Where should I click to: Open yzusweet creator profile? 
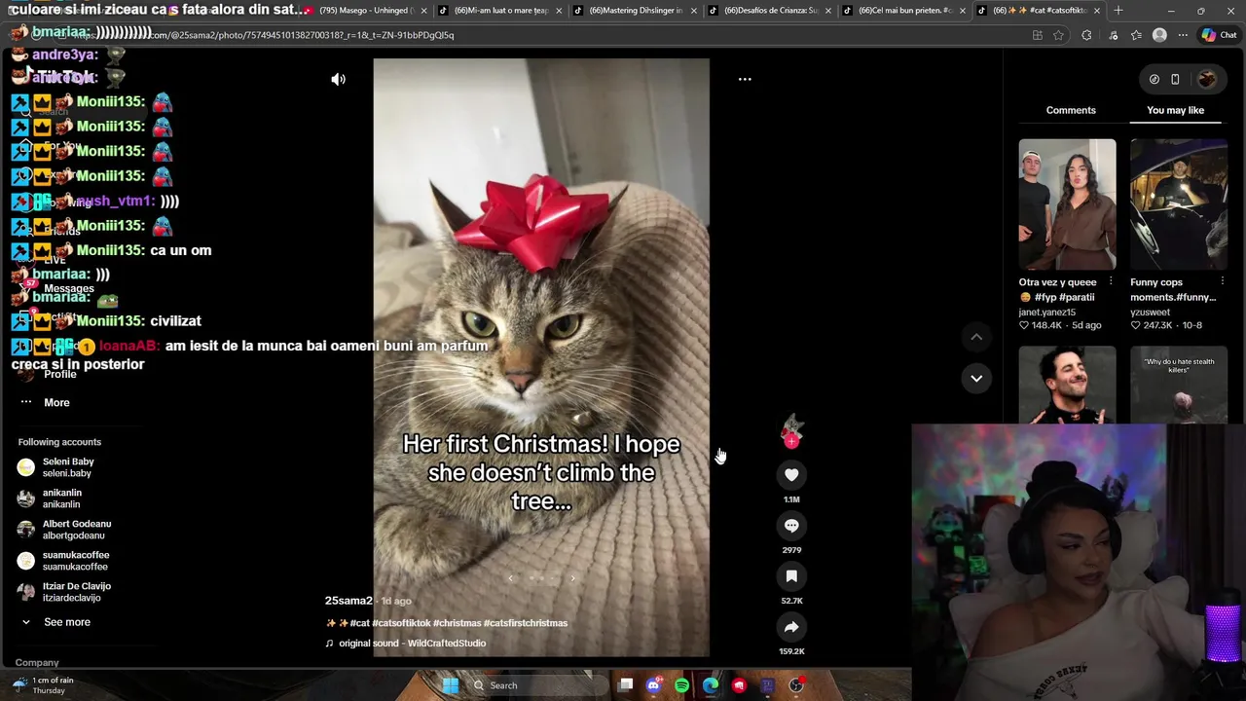point(1151,313)
